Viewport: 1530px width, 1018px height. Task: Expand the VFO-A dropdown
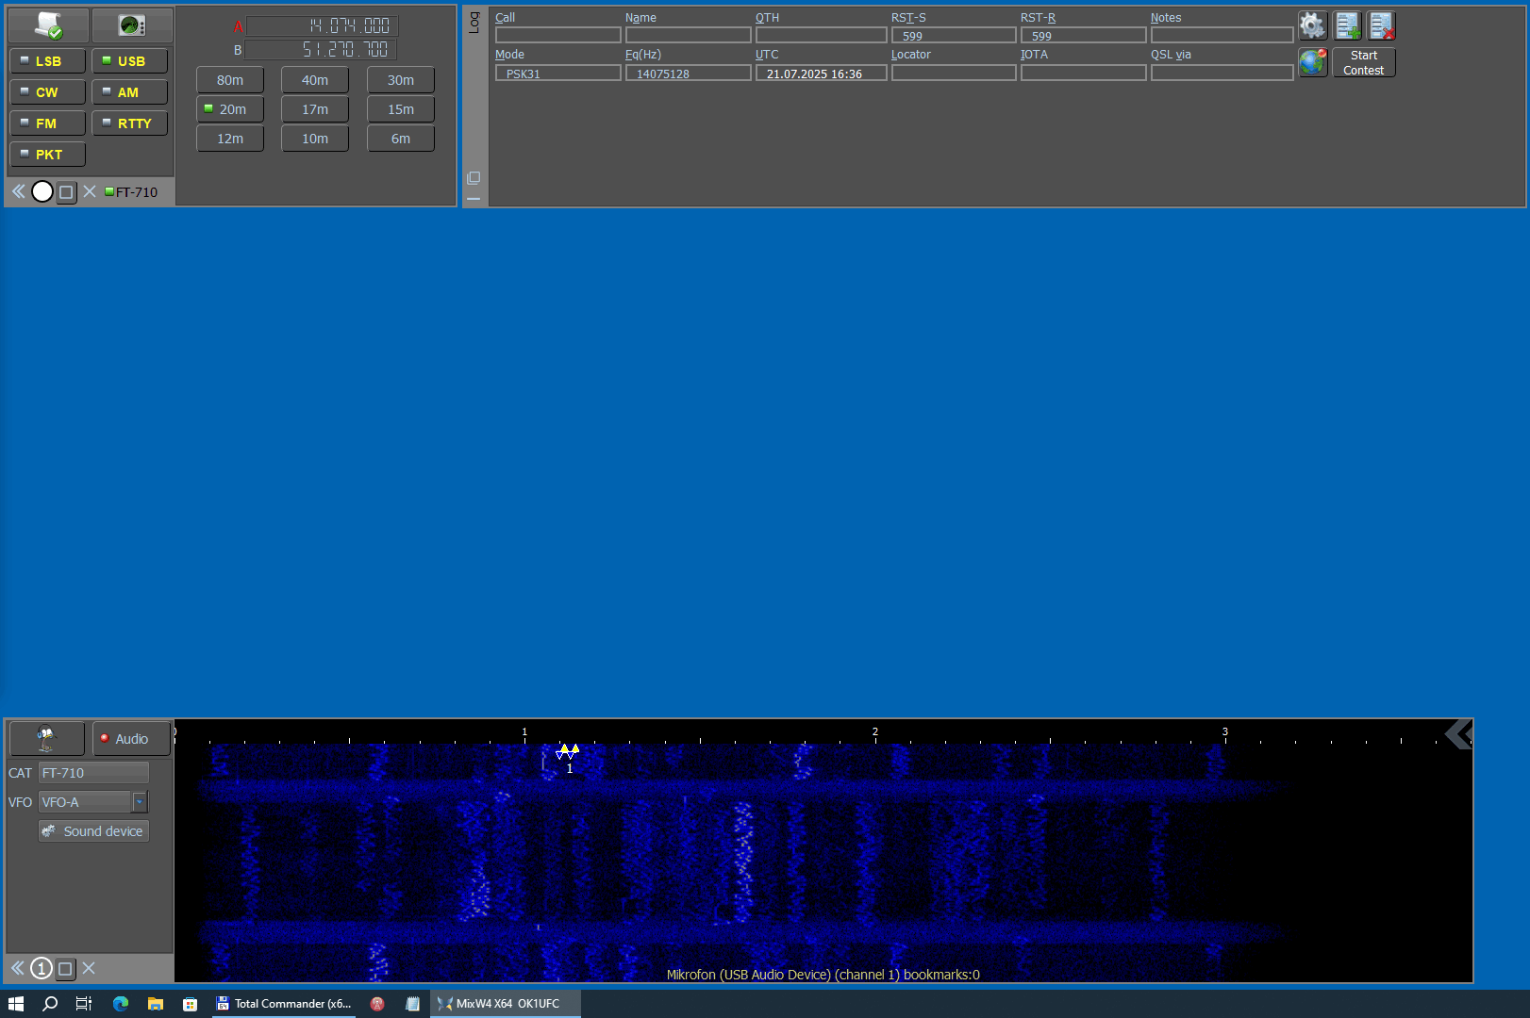pos(140,802)
